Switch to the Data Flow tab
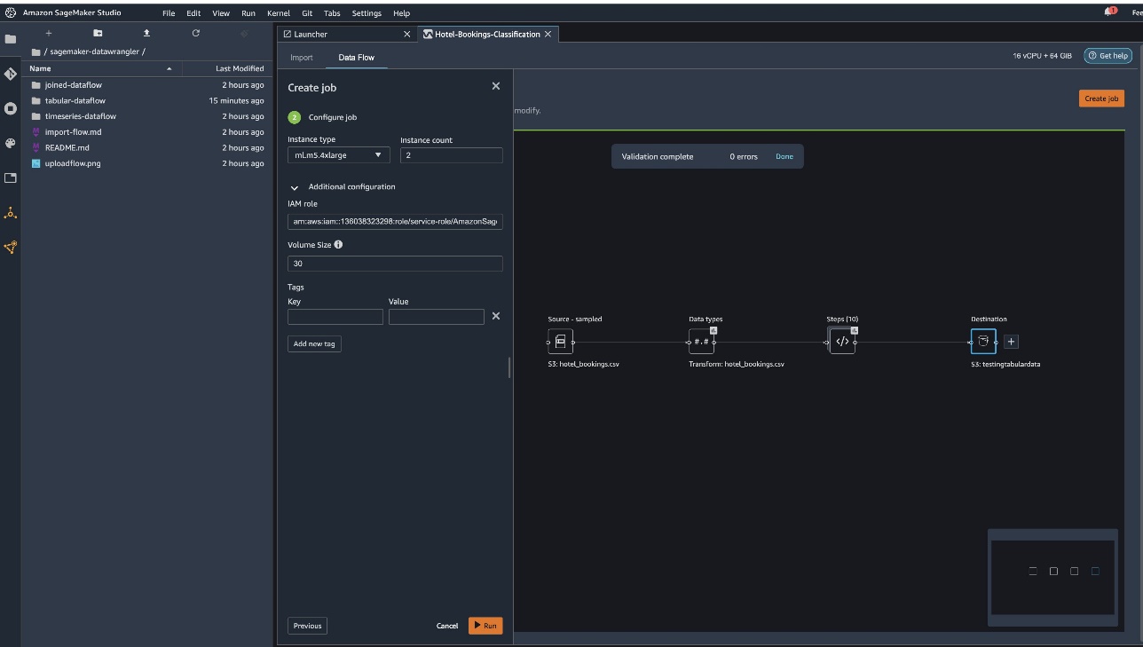Screen dimensions: 1143x647 pyautogui.click(x=357, y=58)
